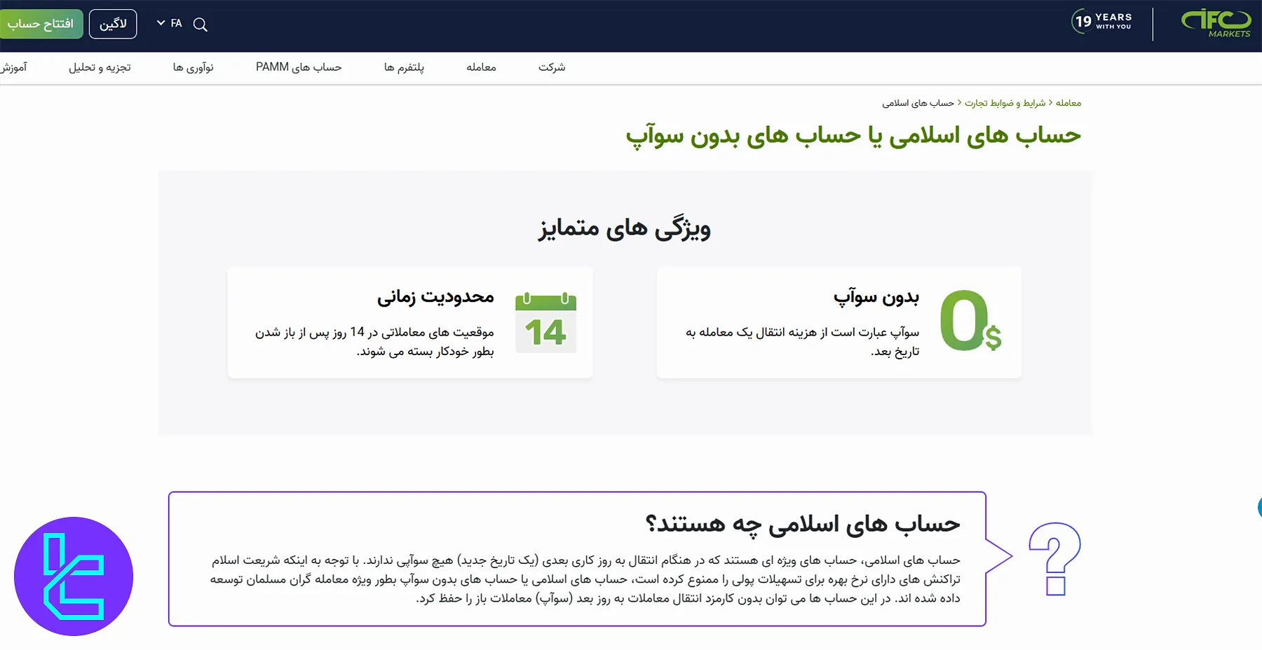Open the تجزیه و تحلیل section

click(100, 67)
